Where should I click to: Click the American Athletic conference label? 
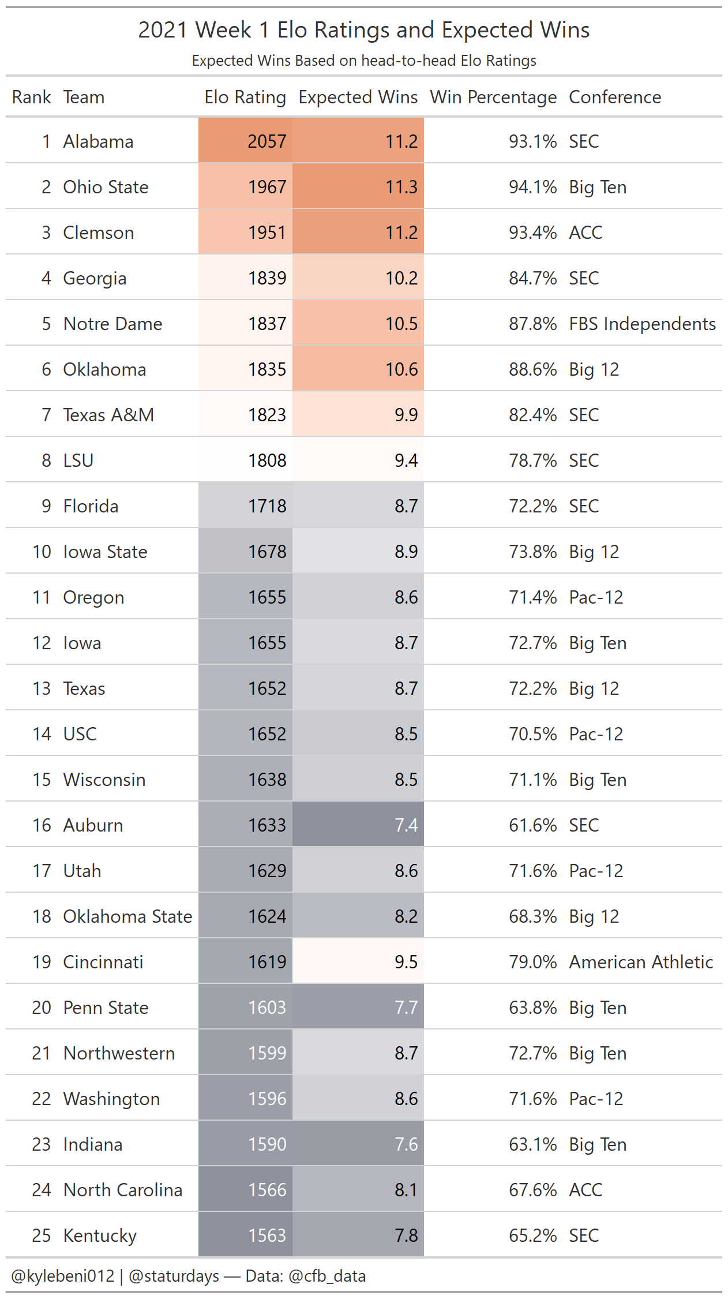tap(641, 962)
